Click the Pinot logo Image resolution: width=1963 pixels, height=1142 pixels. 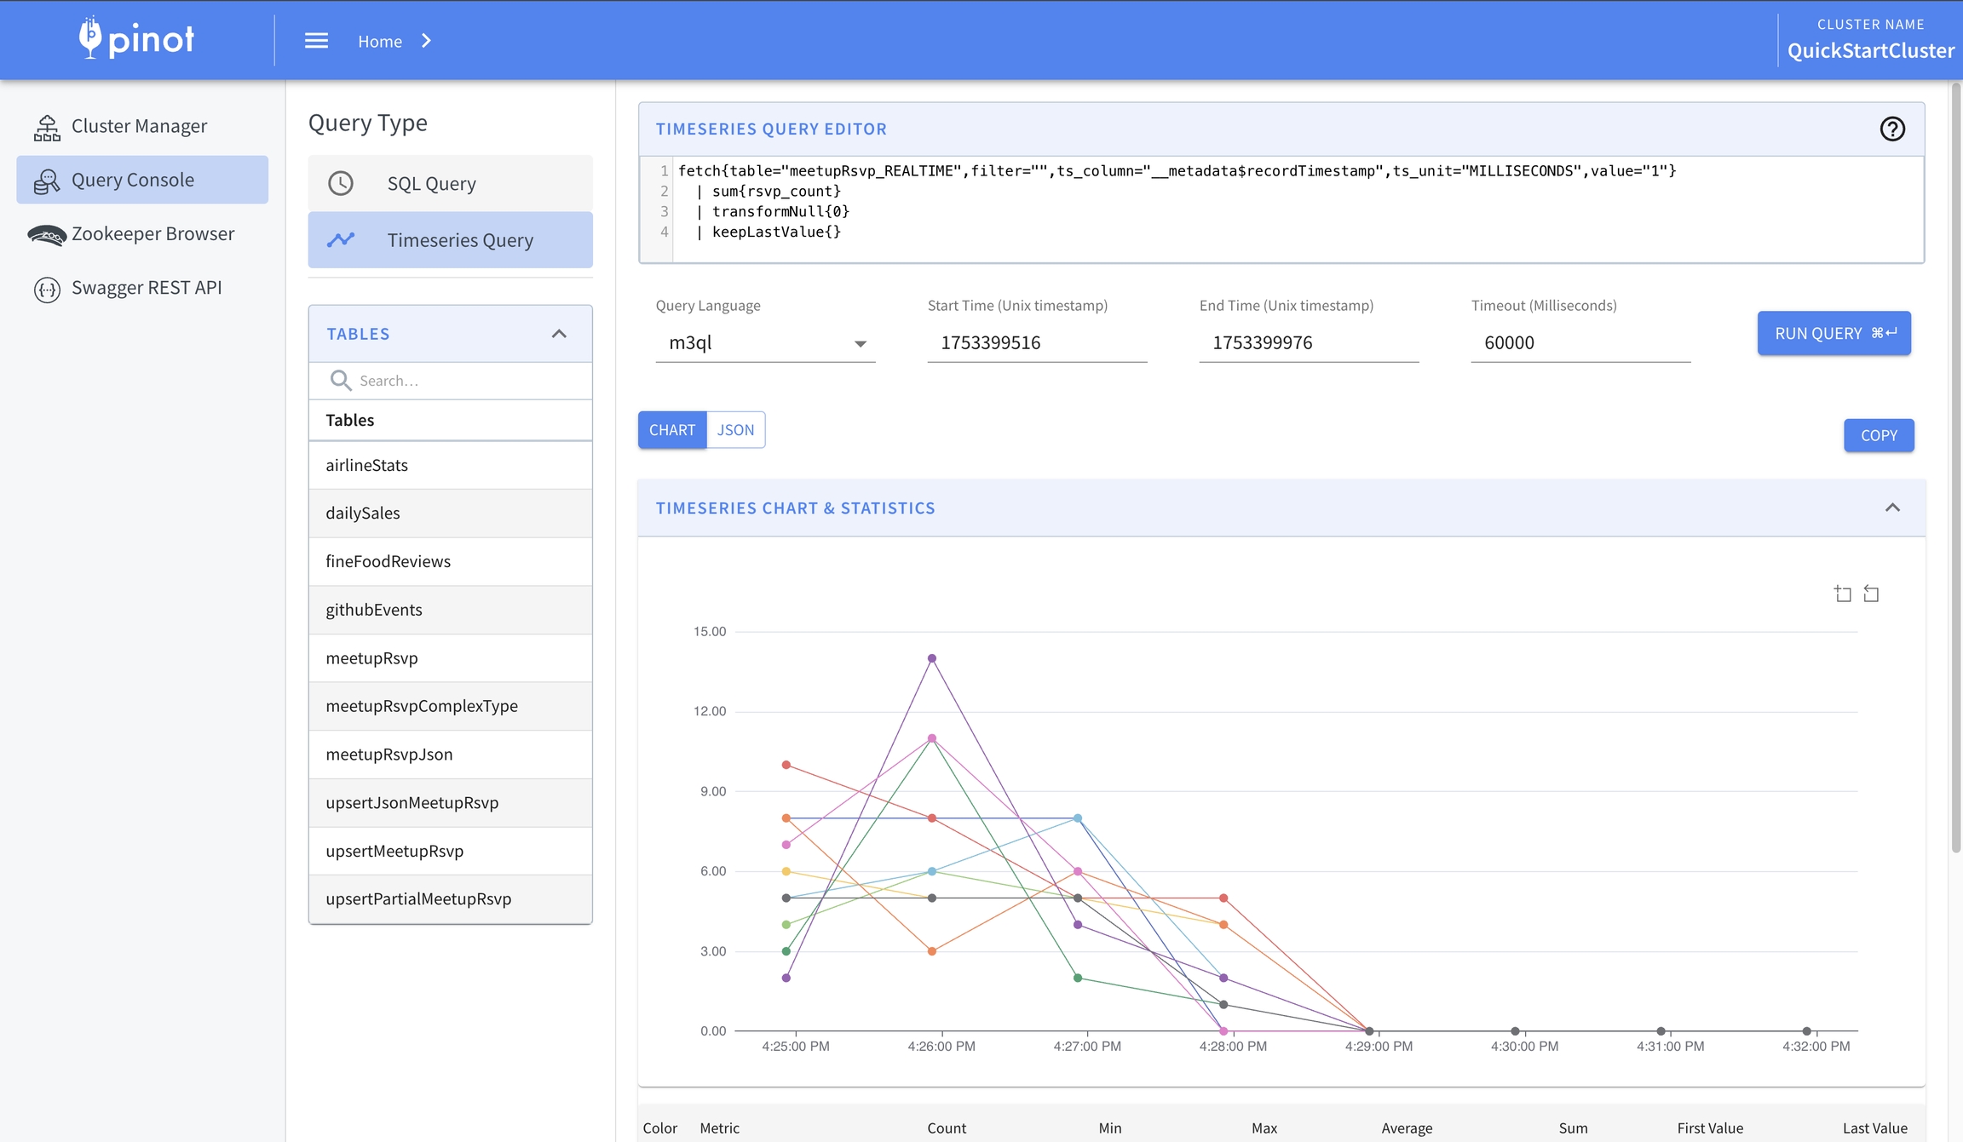136,39
